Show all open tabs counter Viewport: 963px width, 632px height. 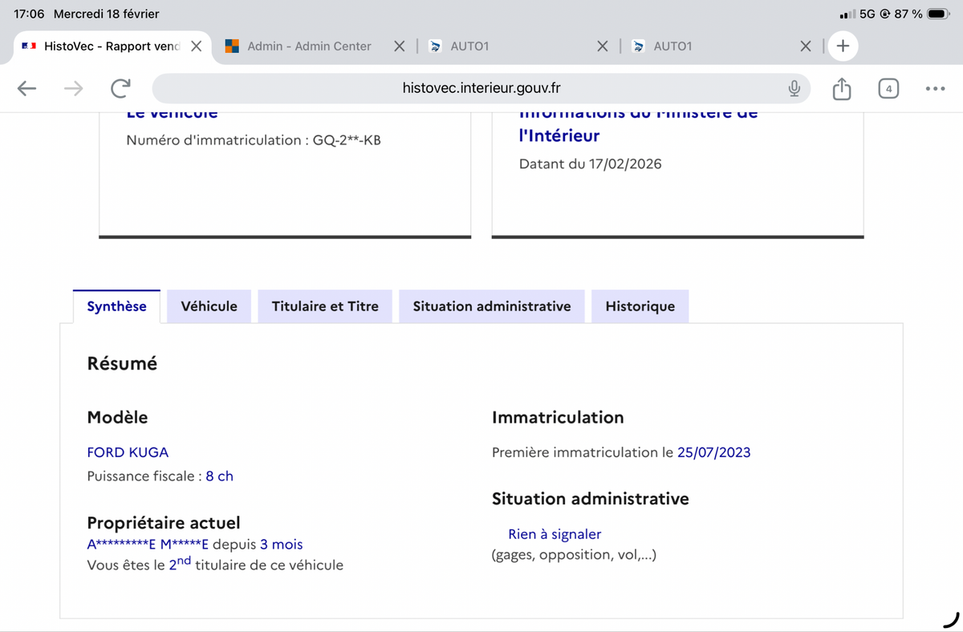tap(888, 88)
